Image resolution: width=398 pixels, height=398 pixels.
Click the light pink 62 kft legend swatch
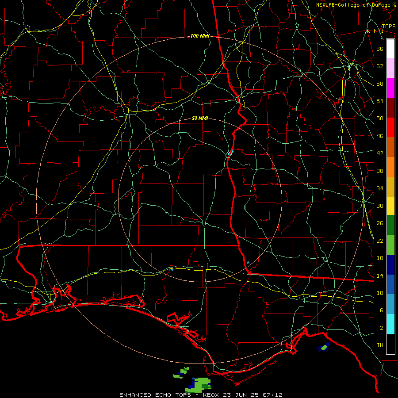390,68
